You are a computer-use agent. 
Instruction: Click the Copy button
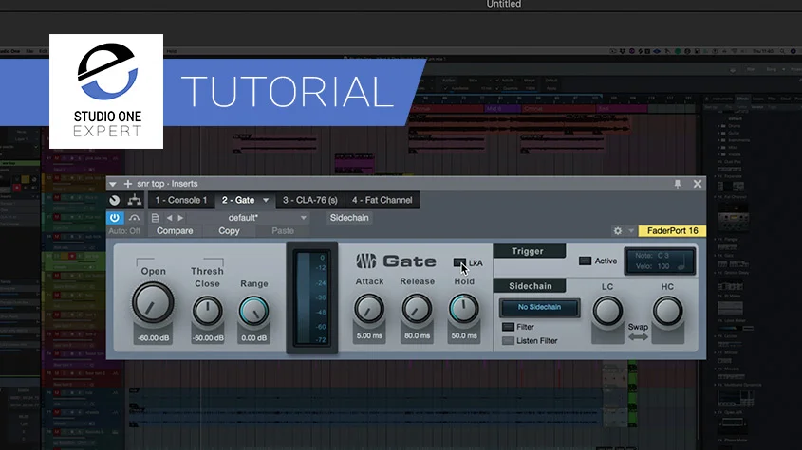(x=229, y=231)
